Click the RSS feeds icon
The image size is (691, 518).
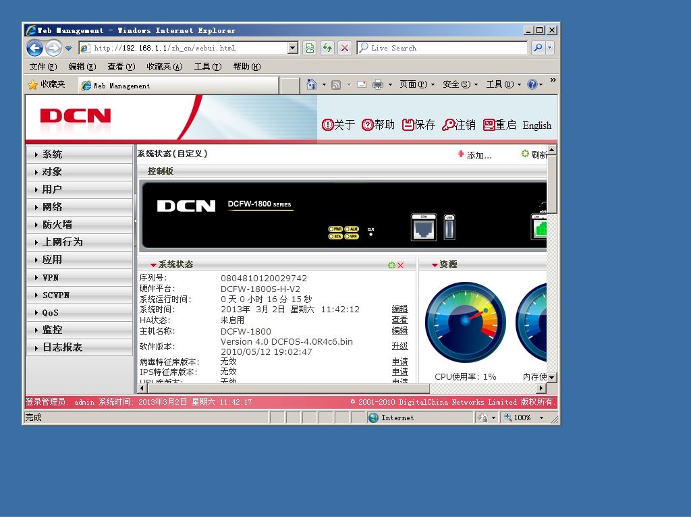[x=336, y=84]
